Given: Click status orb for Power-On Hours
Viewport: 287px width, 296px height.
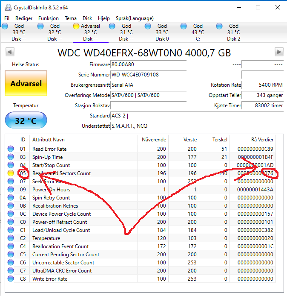Looking at the screenshot, I should coord(11,189).
